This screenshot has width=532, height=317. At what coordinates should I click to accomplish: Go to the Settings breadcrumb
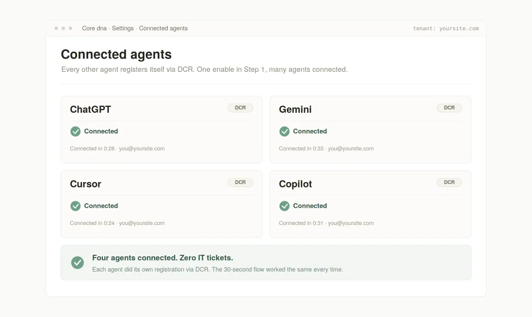tap(123, 28)
